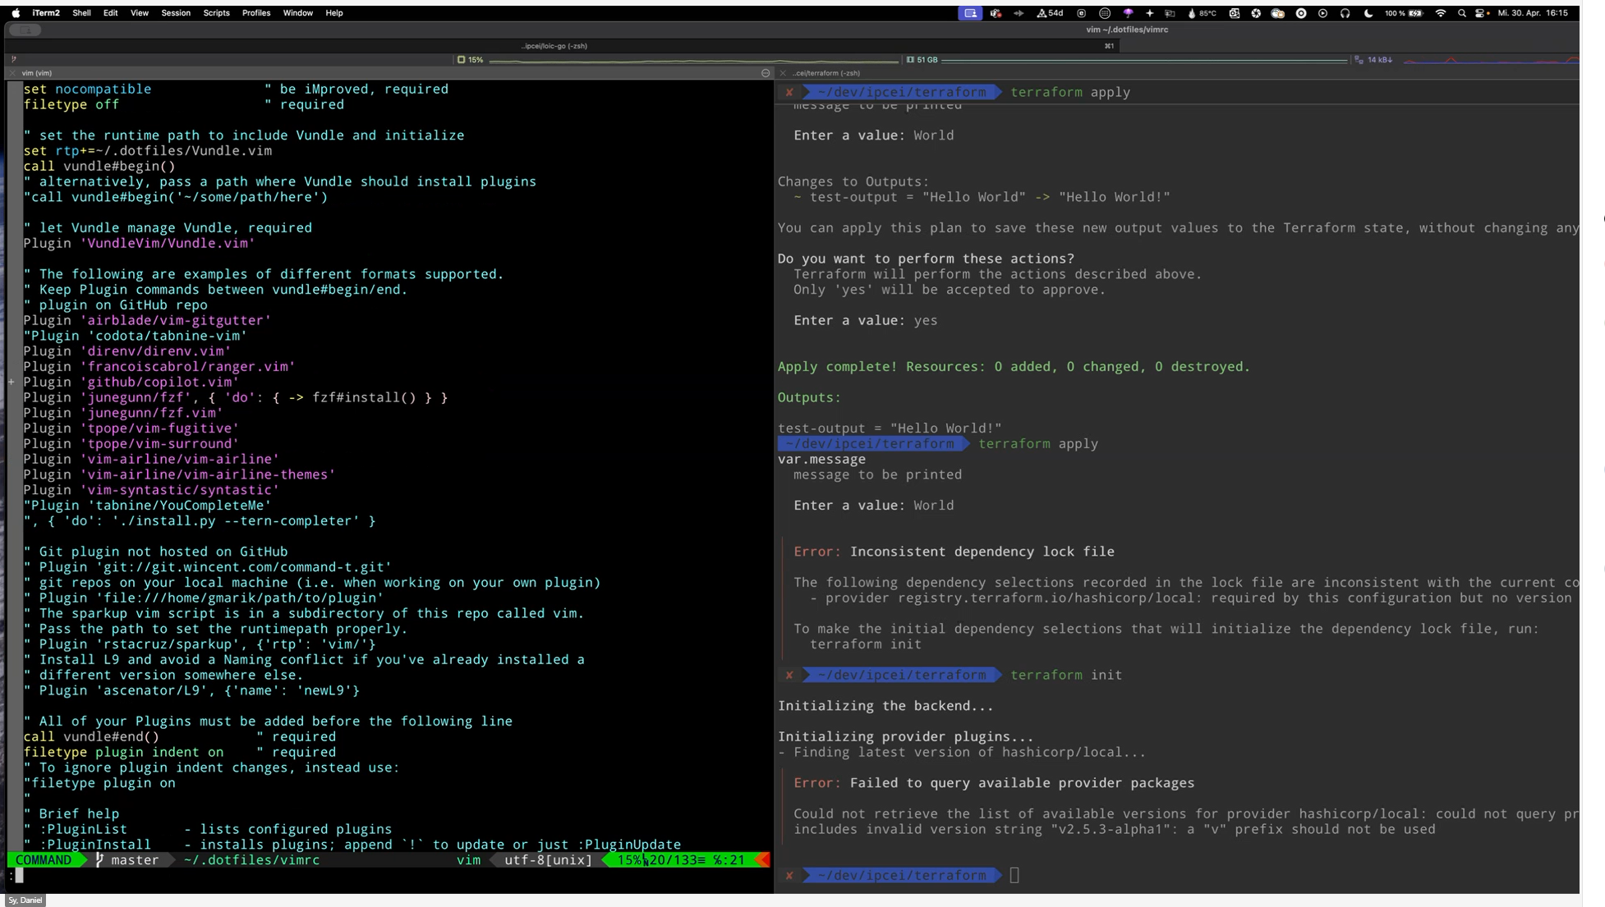The width and height of the screenshot is (1605, 907).
Task: Click the 'call vundle#begin()' line
Action: [99, 166]
